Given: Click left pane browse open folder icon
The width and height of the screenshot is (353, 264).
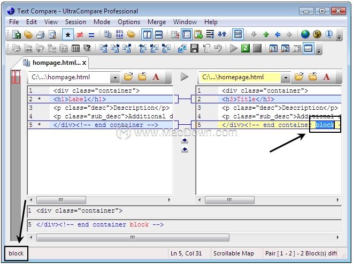Looking at the screenshot, I should point(128,77).
